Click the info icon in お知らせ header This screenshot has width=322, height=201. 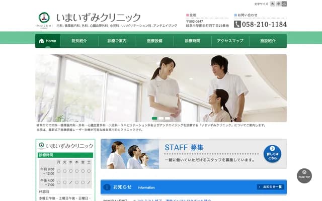click(x=107, y=187)
